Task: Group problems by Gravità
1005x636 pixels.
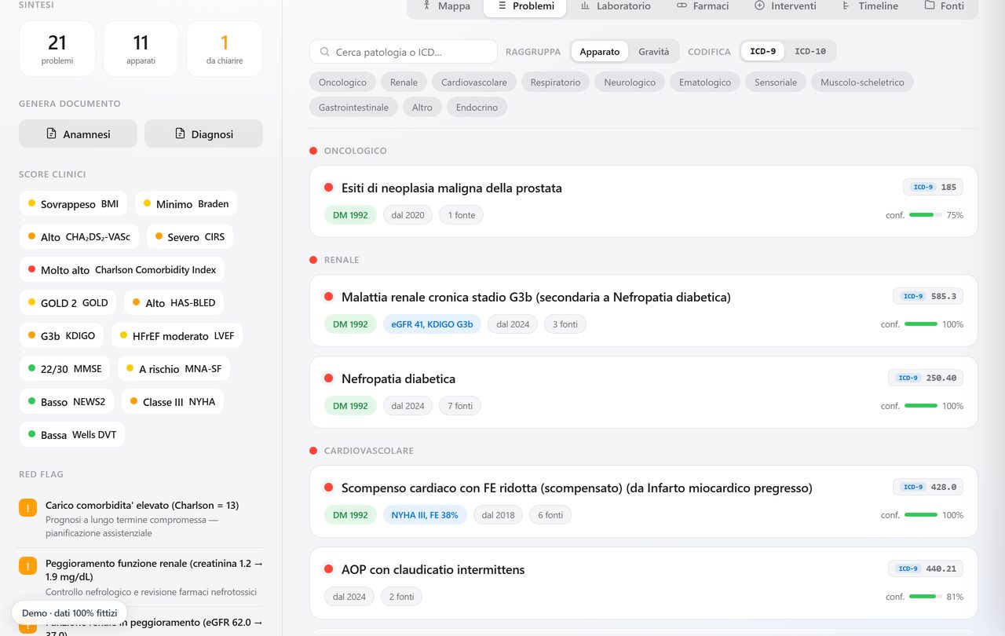Action: (x=654, y=52)
